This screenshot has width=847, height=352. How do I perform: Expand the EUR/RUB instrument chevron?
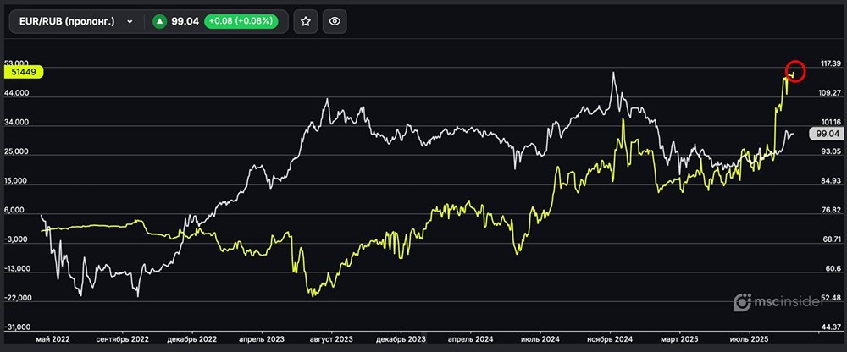point(130,22)
